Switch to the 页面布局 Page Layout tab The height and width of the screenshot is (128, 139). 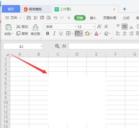(110, 18)
